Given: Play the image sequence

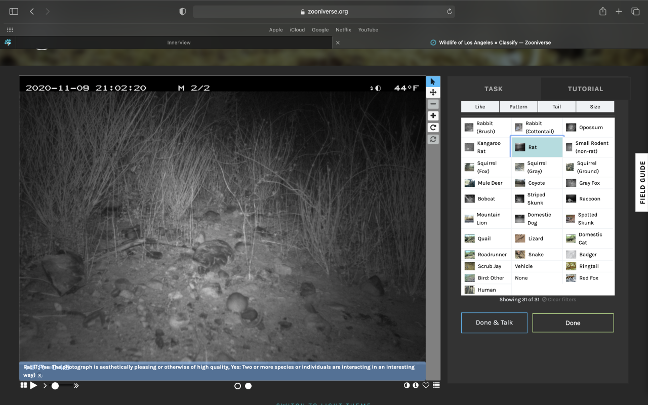Looking at the screenshot, I should click(x=33, y=386).
